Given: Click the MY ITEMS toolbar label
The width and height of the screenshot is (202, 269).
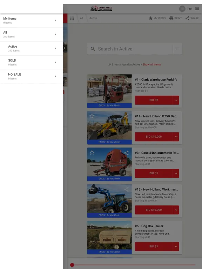Looking at the screenshot, I should pyautogui.click(x=160, y=18).
